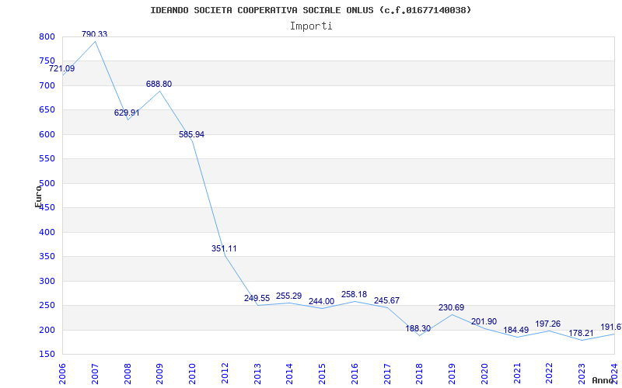Click the 250 y-axis tick label
Viewport: 622px width, 388px height.
[x=47, y=306]
